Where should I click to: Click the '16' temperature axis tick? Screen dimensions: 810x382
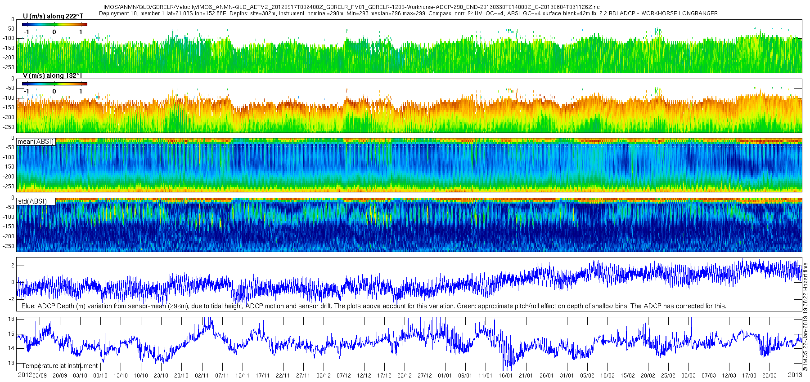[11, 319]
